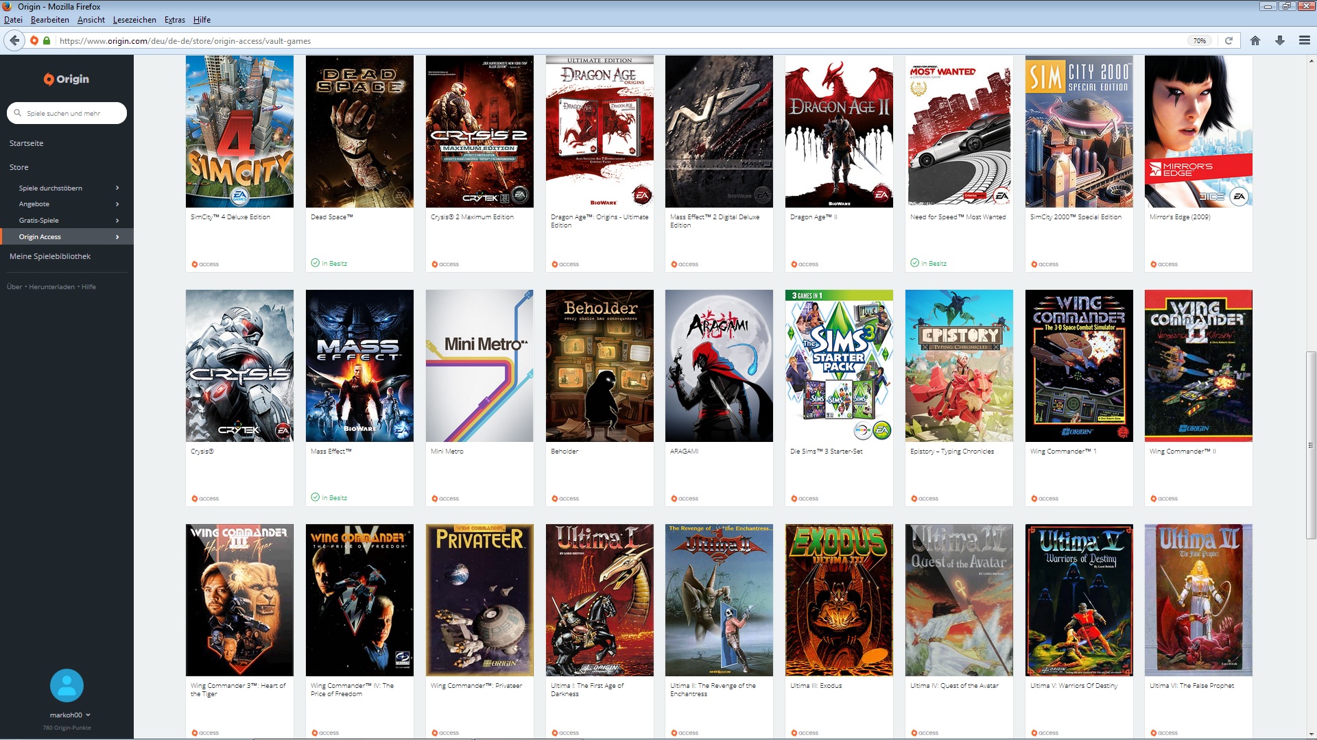This screenshot has width=1317, height=740.
Task: Click the Origin logo in sidebar
Action: coord(67,79)
